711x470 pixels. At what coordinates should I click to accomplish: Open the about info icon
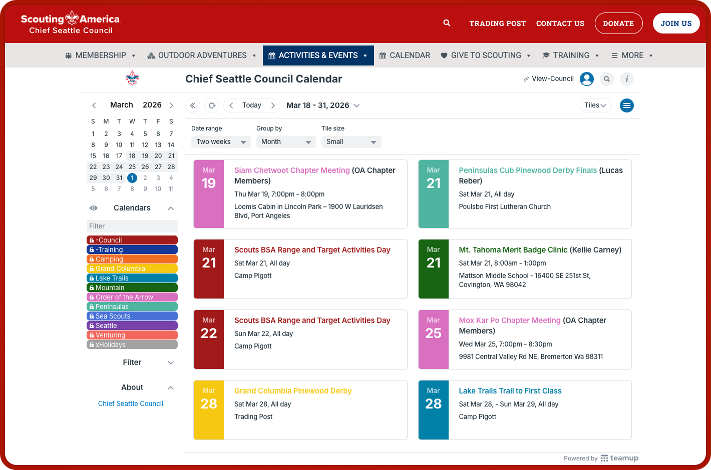626,79
